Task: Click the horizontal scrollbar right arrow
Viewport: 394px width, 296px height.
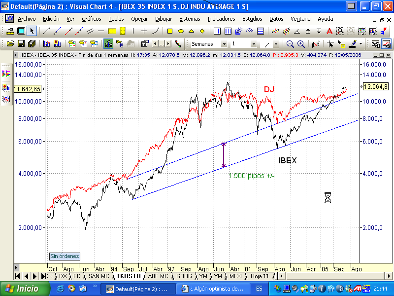Action: [388, 276]
